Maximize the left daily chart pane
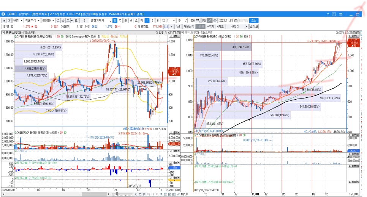The image size is (367, 197). pyautogui.click(x=175, y=33)
